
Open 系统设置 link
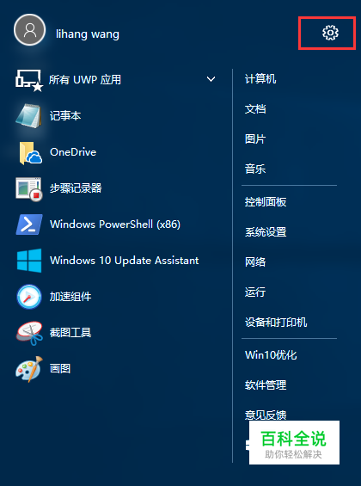[x=266, y=232]
